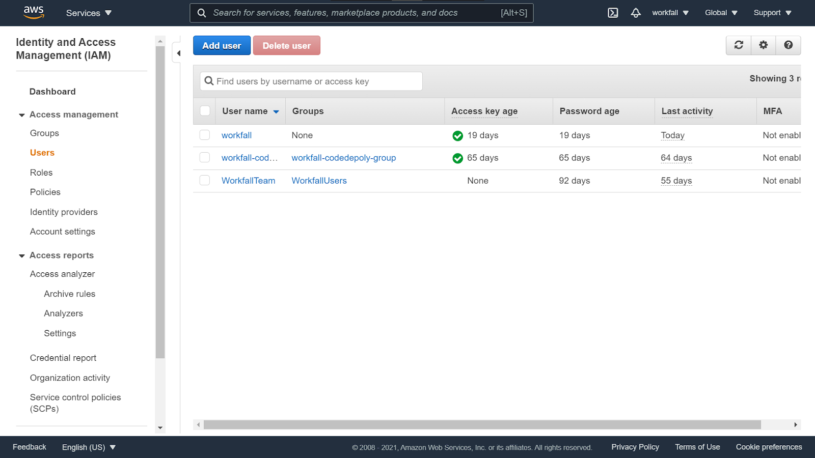Open the Terms of Use footer link
815x458 pixels.
(x=697, y=447)
